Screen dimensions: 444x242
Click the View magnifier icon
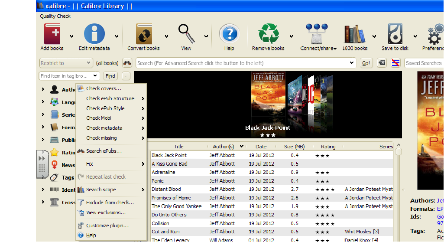point(186,34)
